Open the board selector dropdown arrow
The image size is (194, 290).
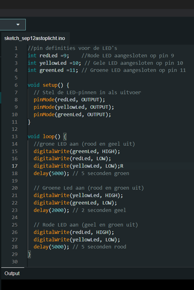(x=18, y=24)
